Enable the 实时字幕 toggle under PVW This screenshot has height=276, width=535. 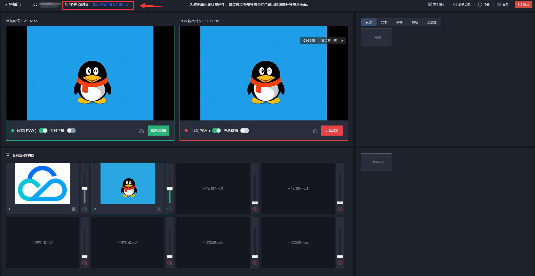71,131
